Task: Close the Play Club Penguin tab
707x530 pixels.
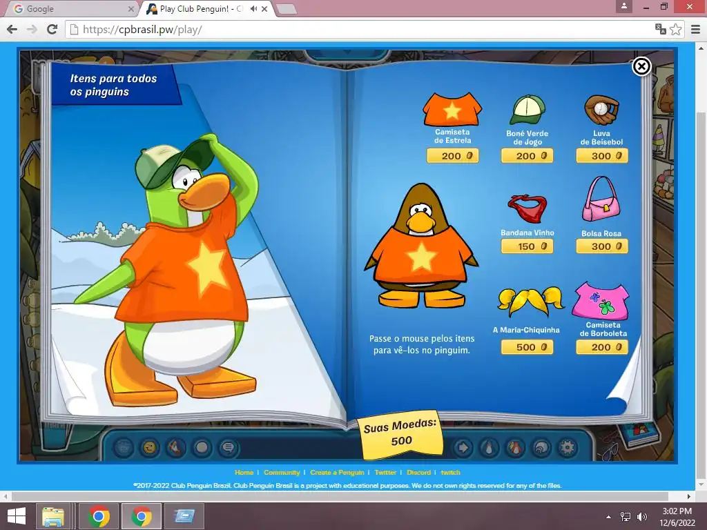Action: pos(264,9)
